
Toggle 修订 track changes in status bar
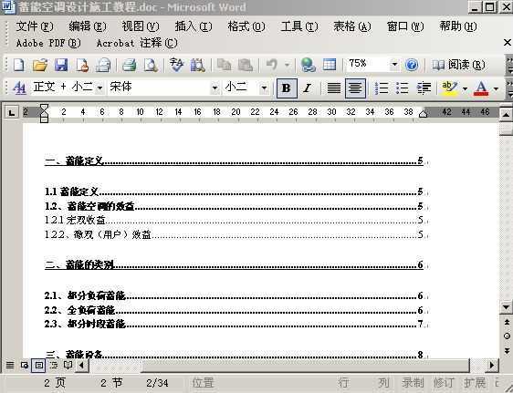(444, 383)
